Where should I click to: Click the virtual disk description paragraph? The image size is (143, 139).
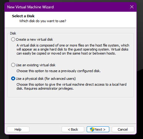(73, 49)
